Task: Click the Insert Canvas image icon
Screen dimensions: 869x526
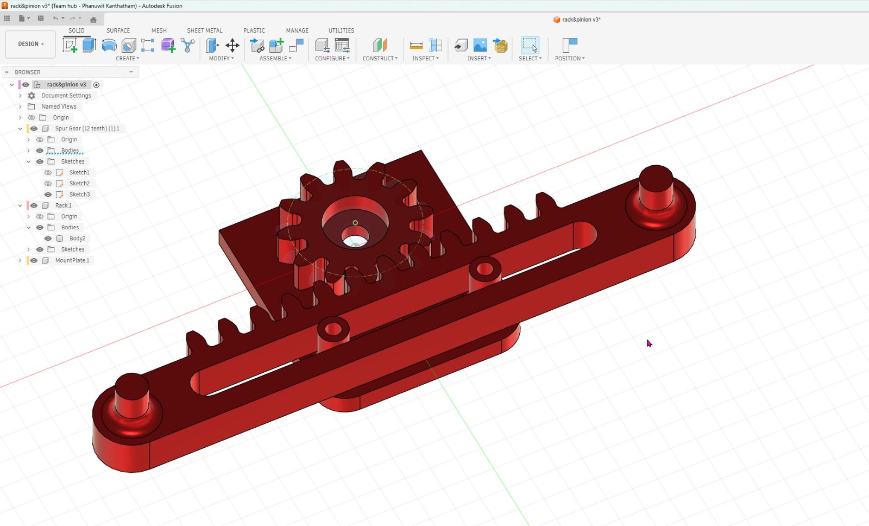Action: pyautogui.click(x=480, y=45)
